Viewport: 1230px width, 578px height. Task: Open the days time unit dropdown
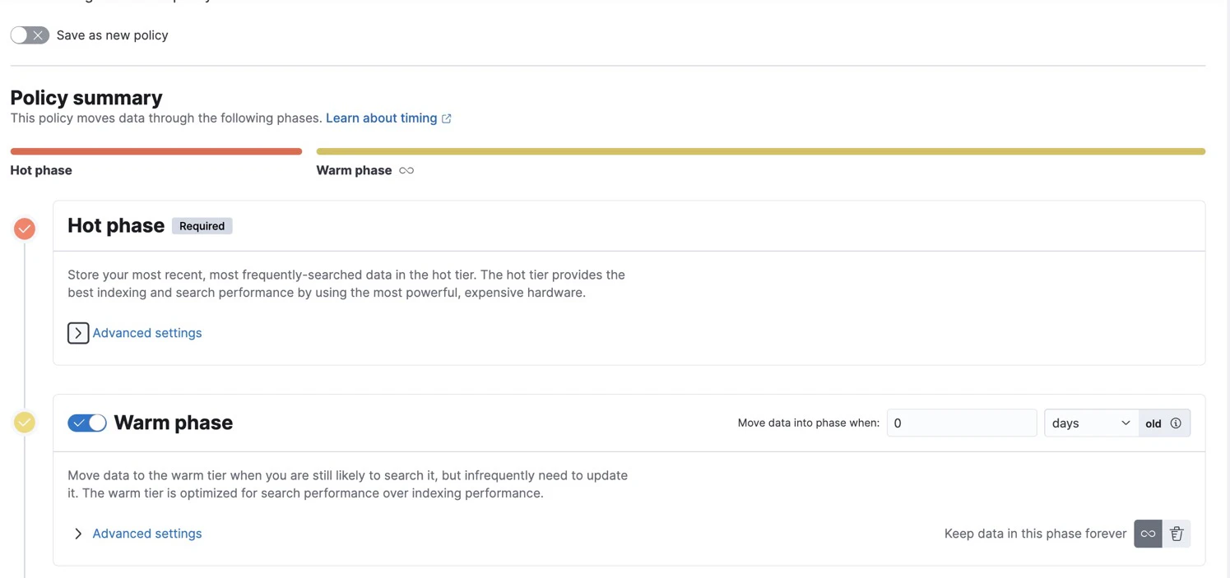[1091, 423]
